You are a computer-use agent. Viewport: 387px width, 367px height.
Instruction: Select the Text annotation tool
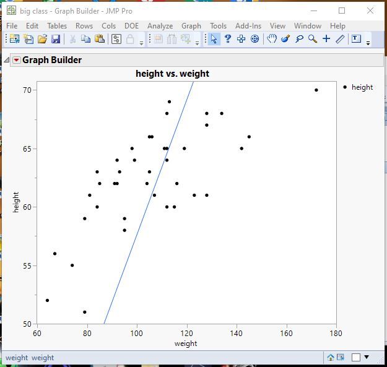pyautogui.click(x=356, y=39)
